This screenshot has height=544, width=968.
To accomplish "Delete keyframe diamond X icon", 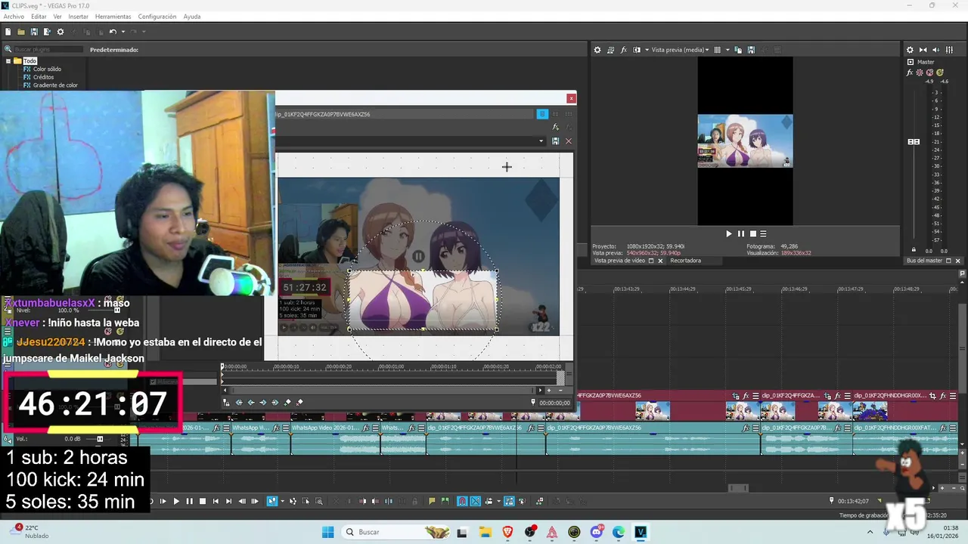I will tap(299, 403).
